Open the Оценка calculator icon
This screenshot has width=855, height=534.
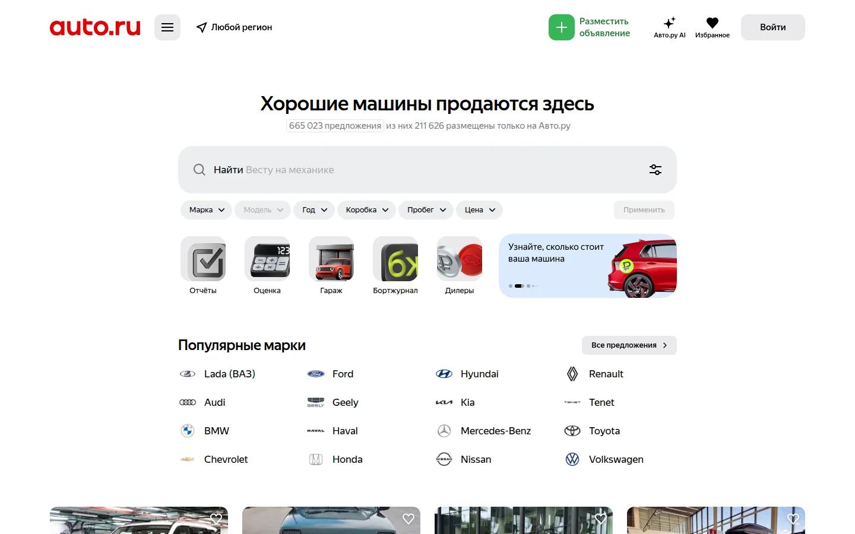pos(267,259)
